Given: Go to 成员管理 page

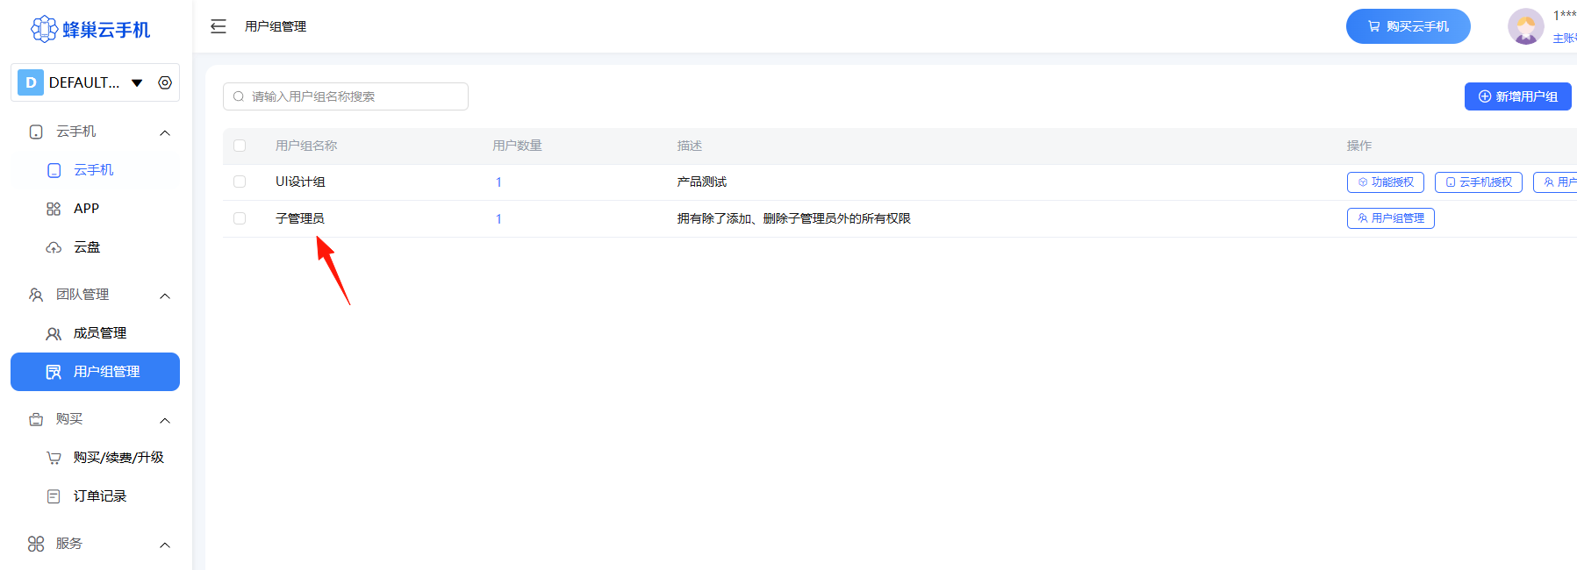Looking at the screenshot, I should coord(95,333).
